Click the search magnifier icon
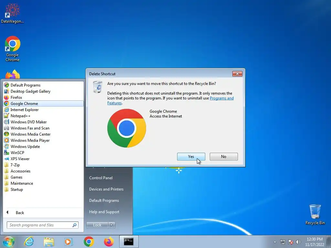Screen dimensions: 331x248 pyautogui.click(x=74, y=225)
